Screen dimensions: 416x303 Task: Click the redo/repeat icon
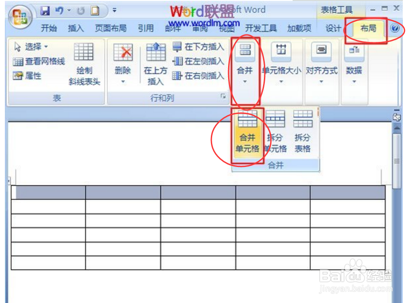click(x=80, y=11)
